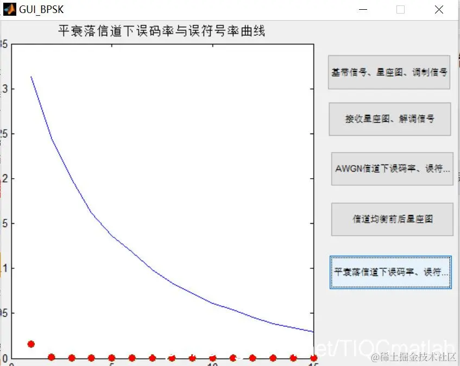This screenshot has width=460, height=366.
Task: Click the red dot below the curve's lowest point
Action: pyautogui.click(x=313, y=358)
